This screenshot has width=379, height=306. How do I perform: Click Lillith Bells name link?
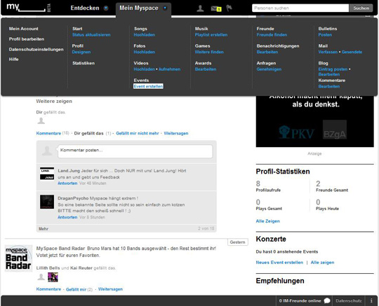[x=48, y=268]
